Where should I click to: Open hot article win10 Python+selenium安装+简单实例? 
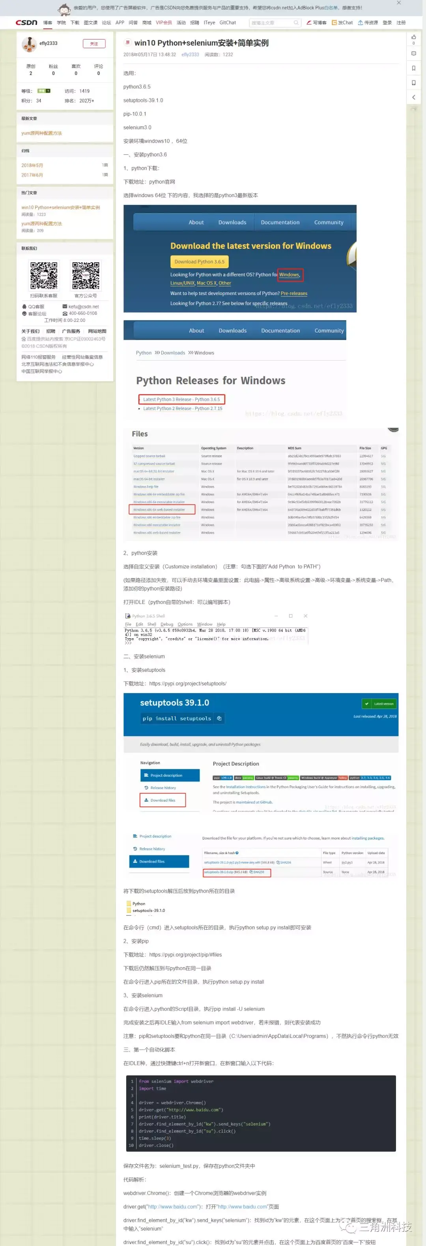tap(60, 207)
